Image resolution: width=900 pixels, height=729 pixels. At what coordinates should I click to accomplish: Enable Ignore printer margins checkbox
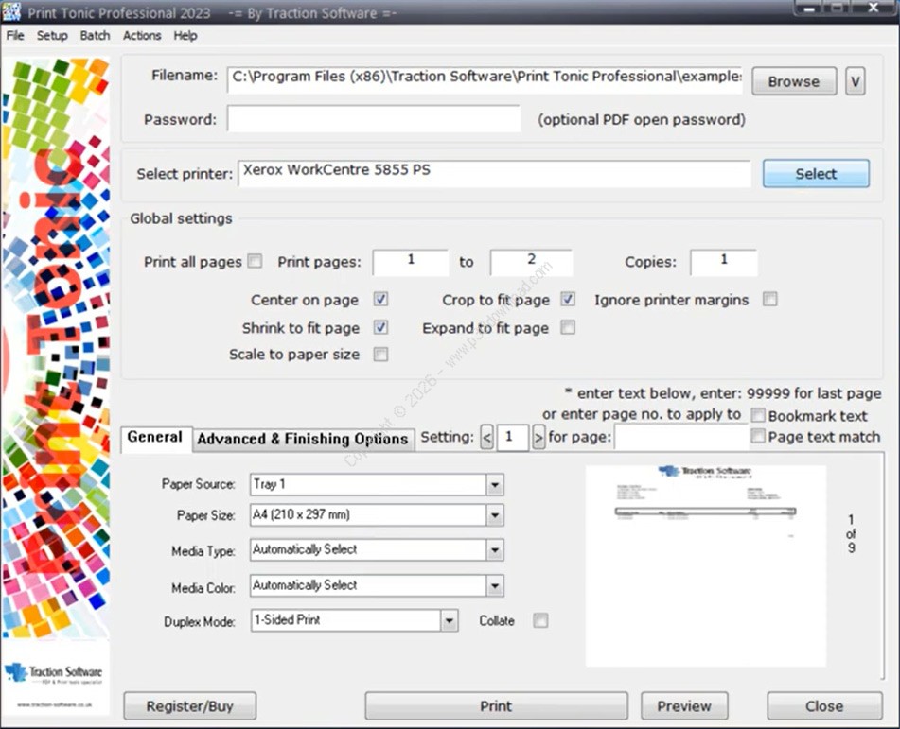click(x=769, y=299)
